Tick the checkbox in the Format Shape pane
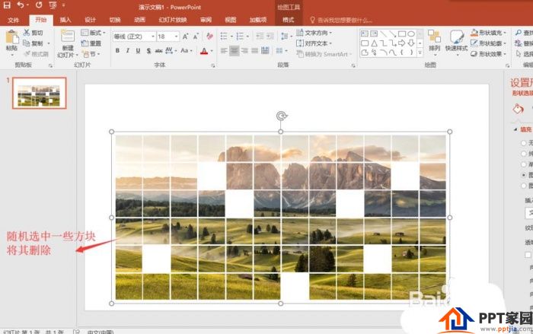Viewport: 533px width, 334px height. (x=528, y=255)
